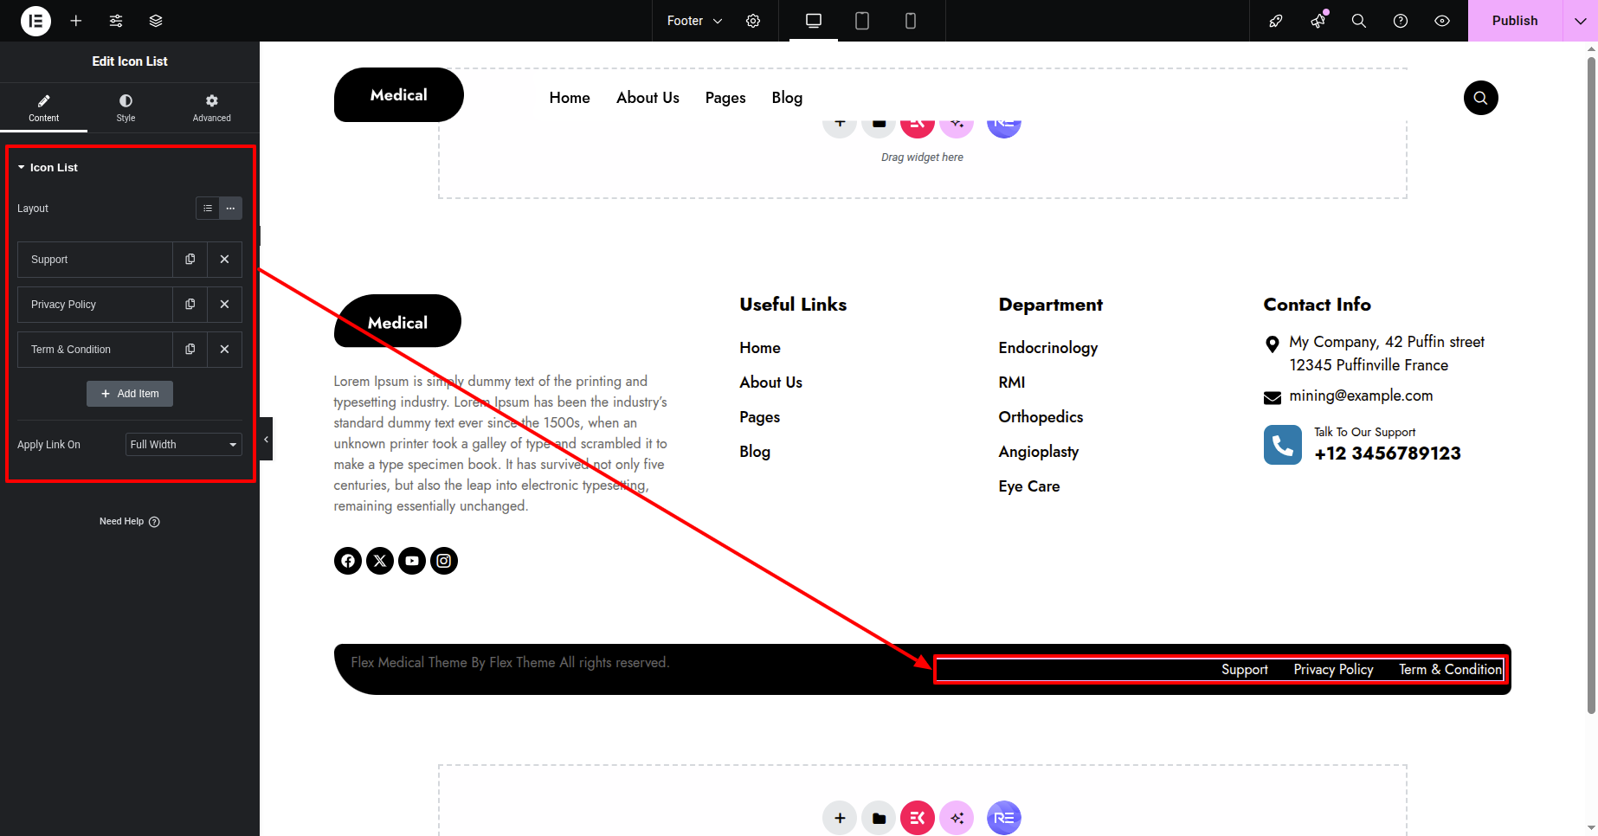The image size is (1598, 836).
Task: Add new section with bottom plus icon
Action: (840, 818)
